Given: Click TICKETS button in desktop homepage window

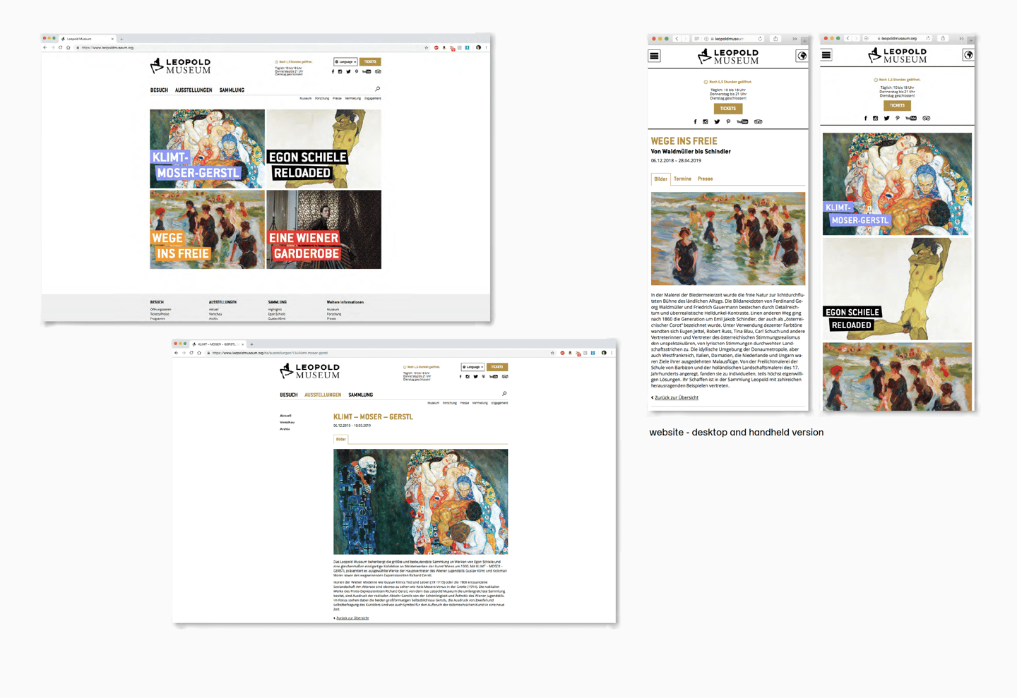Looking at the screenshot, I should pyautogui.click(x=370, y=61).
